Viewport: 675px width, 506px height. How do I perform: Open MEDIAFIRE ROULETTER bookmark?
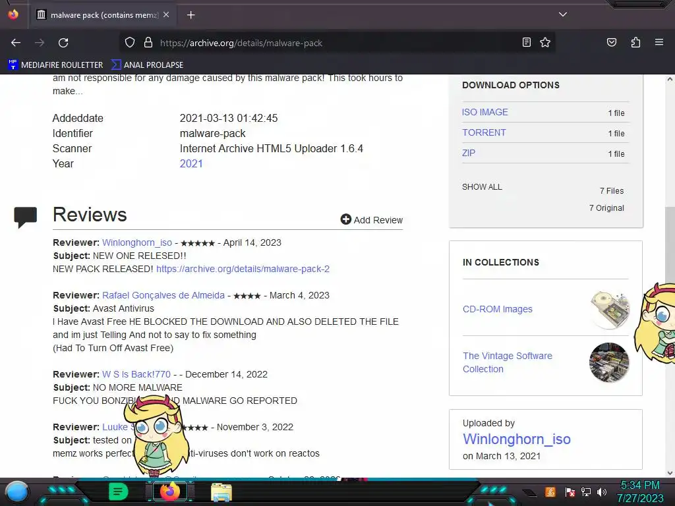55,65
